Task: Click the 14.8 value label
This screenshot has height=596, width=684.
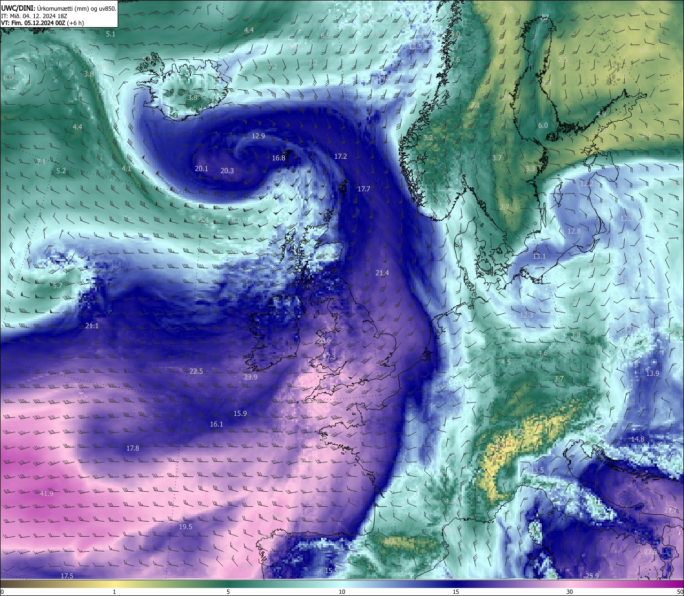Action: [638, 439]
